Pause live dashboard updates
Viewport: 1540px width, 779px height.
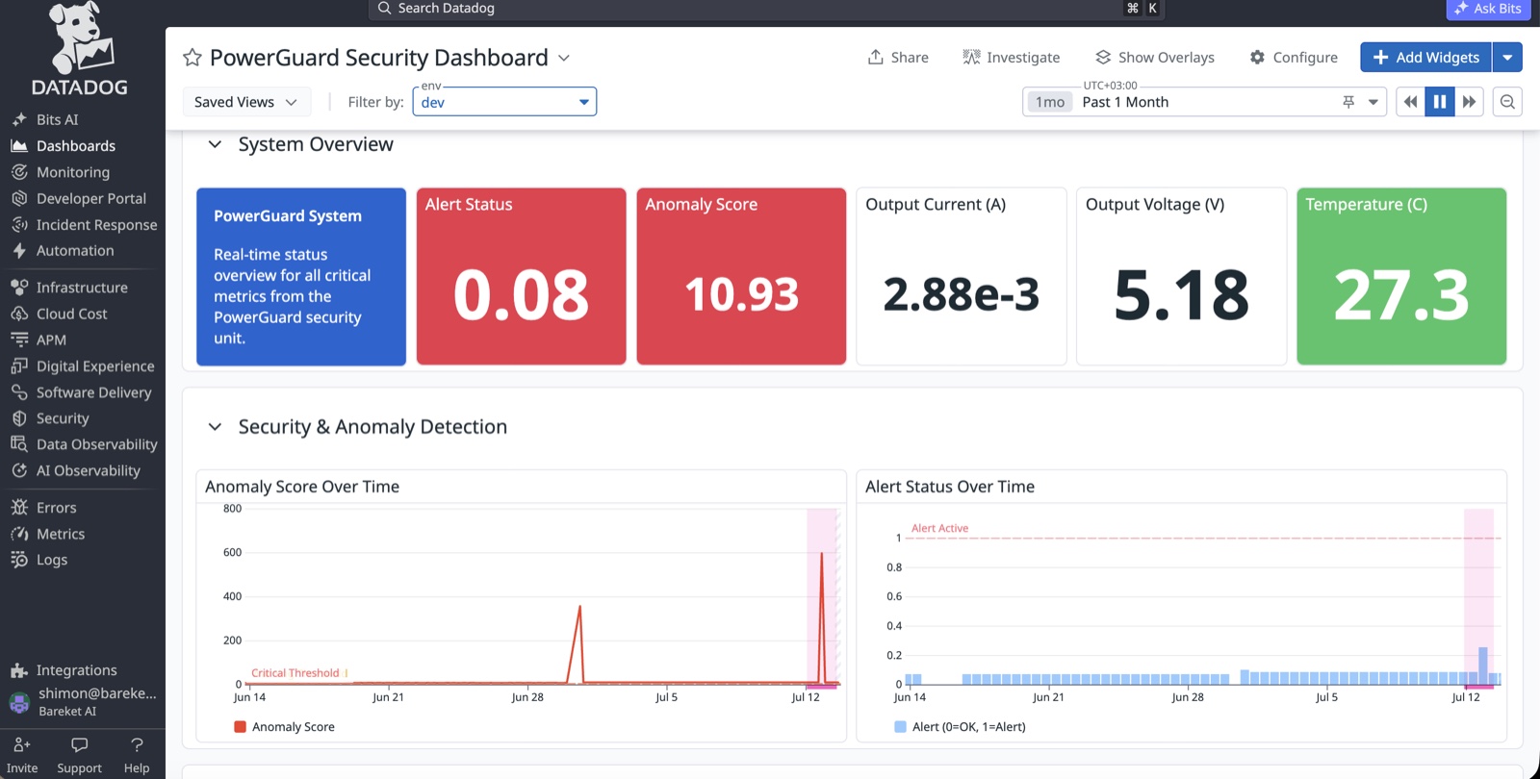[x=1440, y=102]
